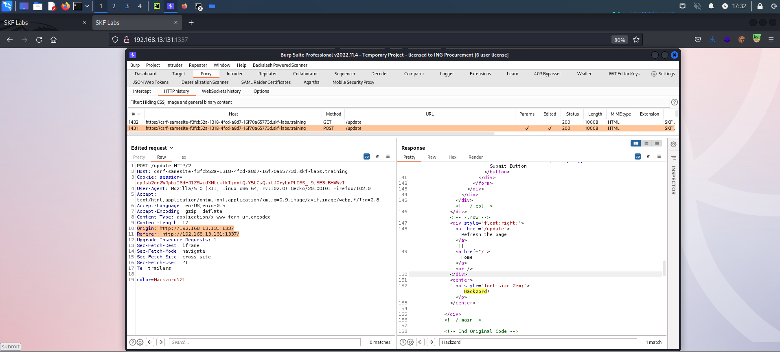Click the cookie extension icon in Firefox
Viewport: 780px width, 352px height.
click(x=742, y=39)
